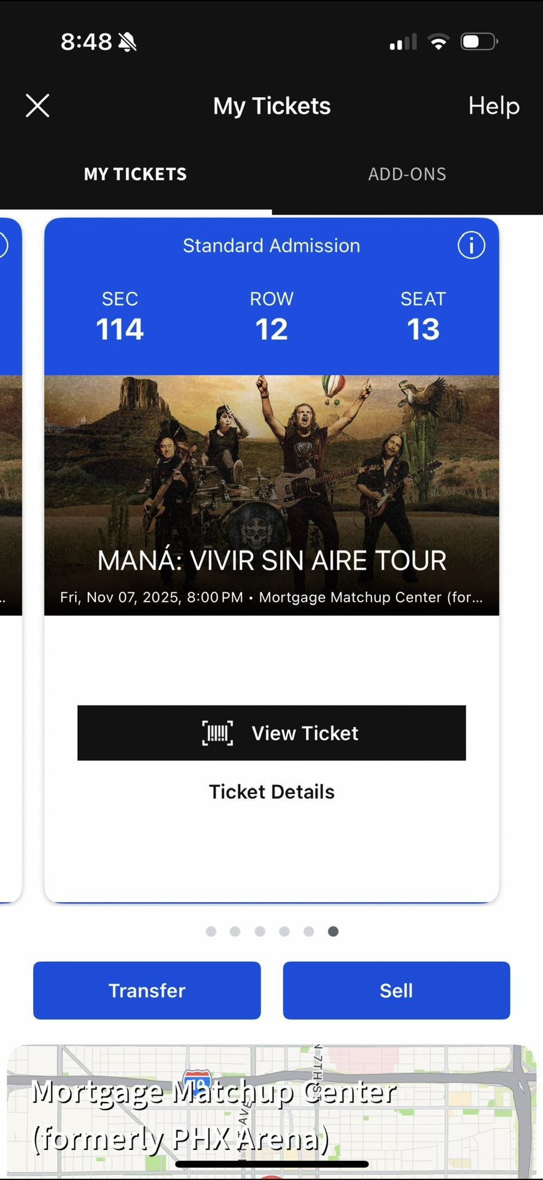This screenshot has height=1180, width=543.
Task: Open Help
Action: pos(494,105)
